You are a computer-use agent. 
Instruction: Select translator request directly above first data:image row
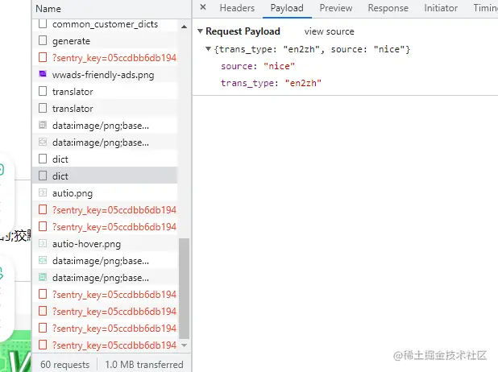(x=73, y=109)
